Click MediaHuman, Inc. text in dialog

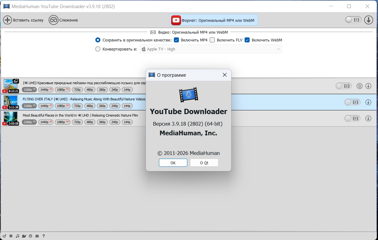tap(189, 133)
